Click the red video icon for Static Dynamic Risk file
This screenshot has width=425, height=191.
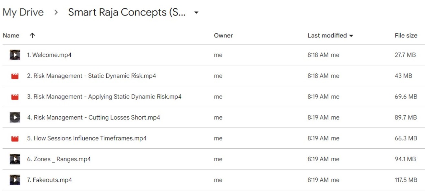tap(15, 76)
